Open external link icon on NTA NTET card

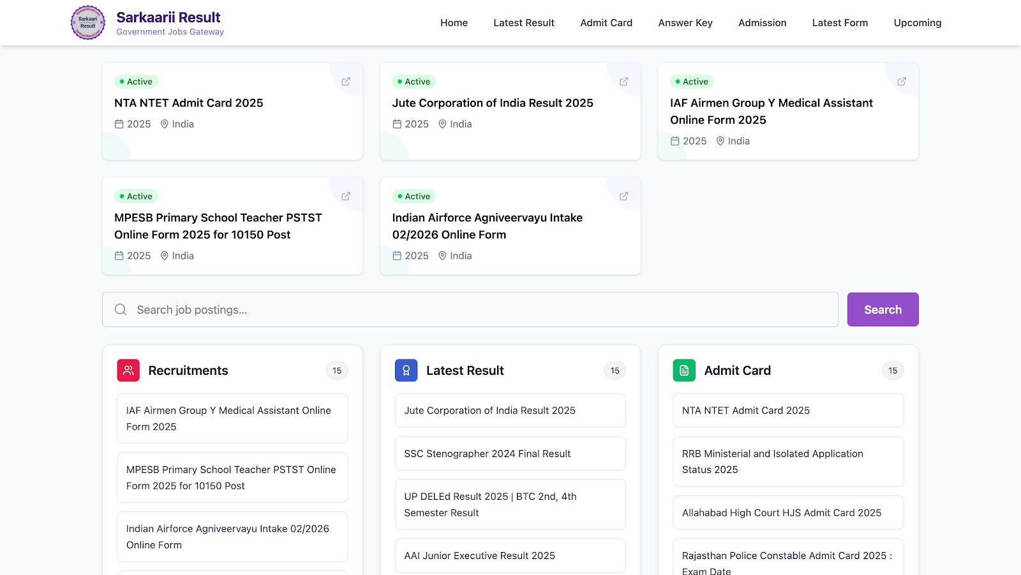click(x=346, y=82)
